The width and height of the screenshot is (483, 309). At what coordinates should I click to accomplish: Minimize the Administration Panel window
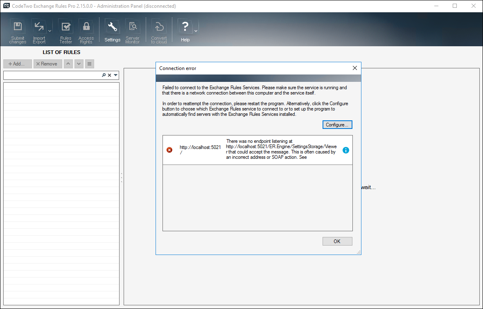tap(436, 6)
